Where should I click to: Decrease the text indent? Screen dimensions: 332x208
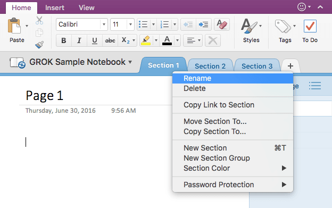coord(188,24)
